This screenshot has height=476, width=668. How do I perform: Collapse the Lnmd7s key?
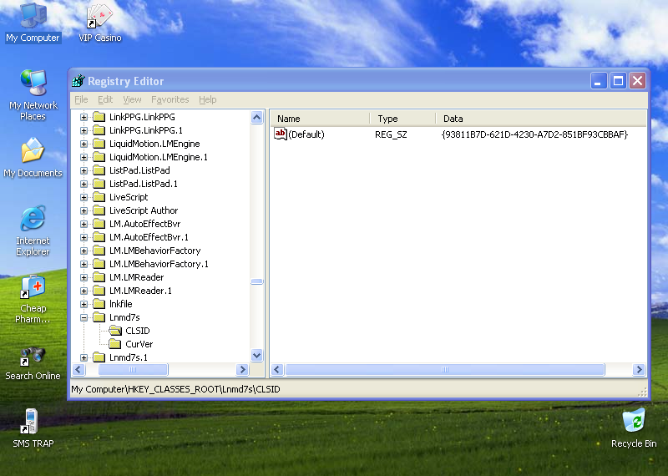pyautogui.click(x=84, y=317)
